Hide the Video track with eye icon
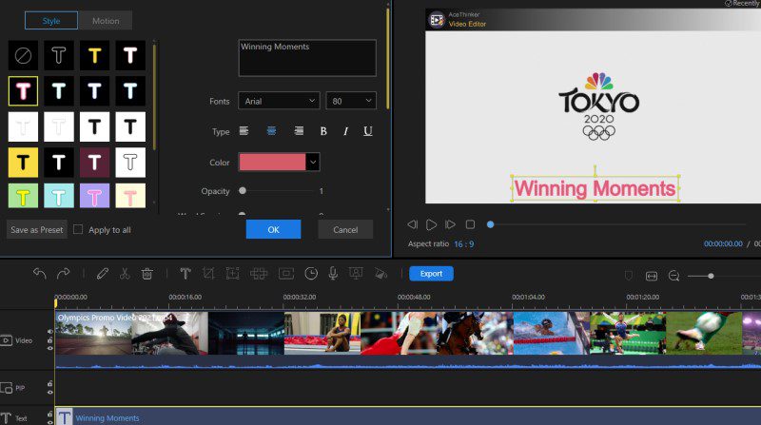Viewport: 761px width, 425px height. click(x=49, y=348)
